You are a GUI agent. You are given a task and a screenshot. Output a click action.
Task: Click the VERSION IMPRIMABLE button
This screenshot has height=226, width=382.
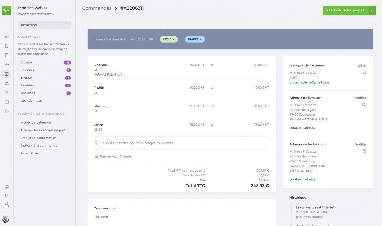click(x=345, y=10)
